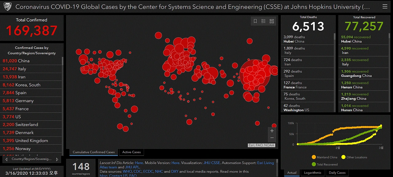Open the basemap gallery grid icon
The width and height of the screenshot is (393, 177).
[272, 21]
